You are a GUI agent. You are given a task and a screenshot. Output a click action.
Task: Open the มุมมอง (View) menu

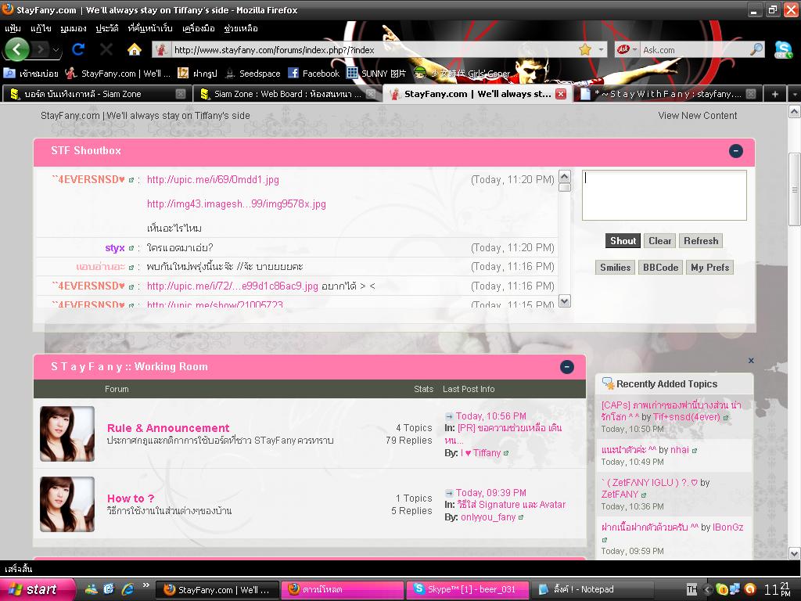pyautogui.click(x=73, y=28)
